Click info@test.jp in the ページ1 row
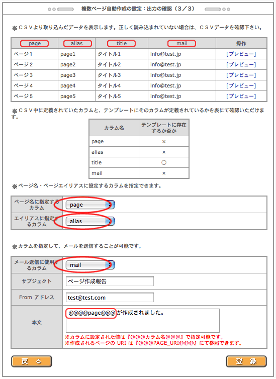The height and width of the screenshot is (379, 276). click(165, 54)
